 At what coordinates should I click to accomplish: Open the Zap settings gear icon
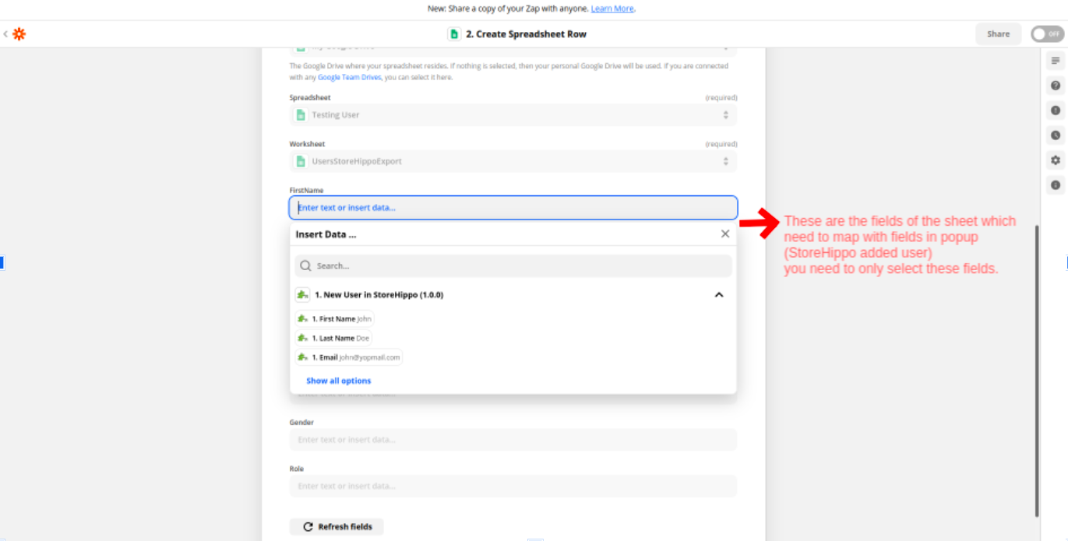tap(1056, 160)
